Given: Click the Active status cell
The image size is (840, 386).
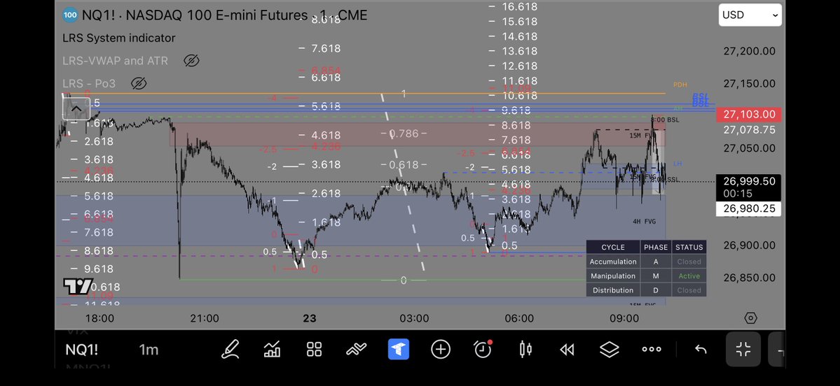Looking at the screenshot, I should (689, 276).
